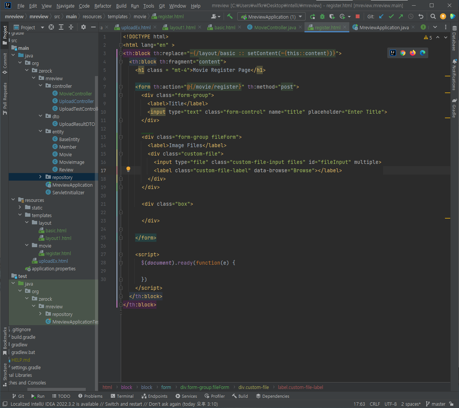Screen dimensions: 459x408
Task: Switch to the uploadEx.html editor tab
Action: (x=136, y=27)
